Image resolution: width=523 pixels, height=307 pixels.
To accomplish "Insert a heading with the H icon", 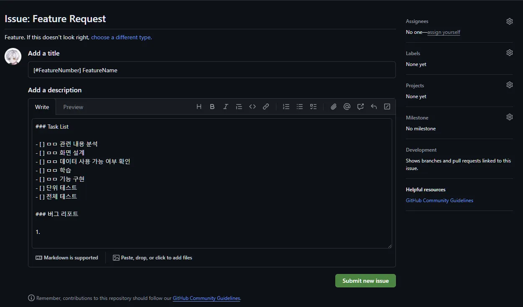I will tap(199, 107).
